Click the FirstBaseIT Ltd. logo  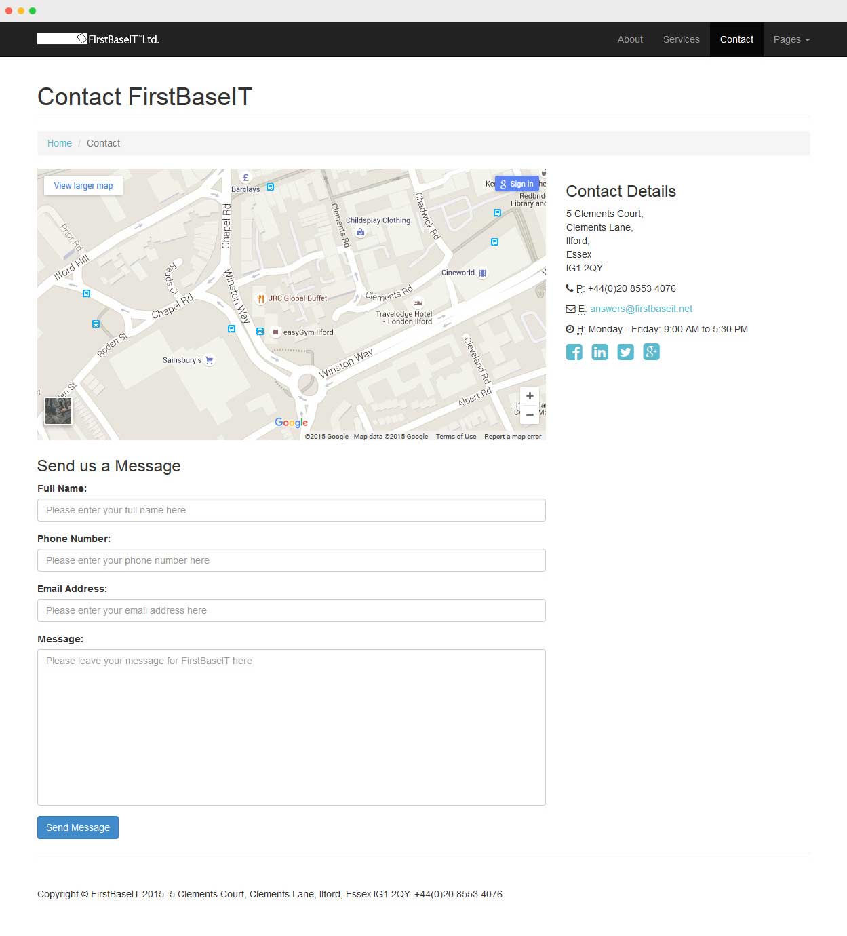pos(98,39)
